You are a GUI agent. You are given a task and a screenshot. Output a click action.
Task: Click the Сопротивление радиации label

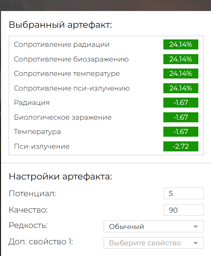click(62, 44)
